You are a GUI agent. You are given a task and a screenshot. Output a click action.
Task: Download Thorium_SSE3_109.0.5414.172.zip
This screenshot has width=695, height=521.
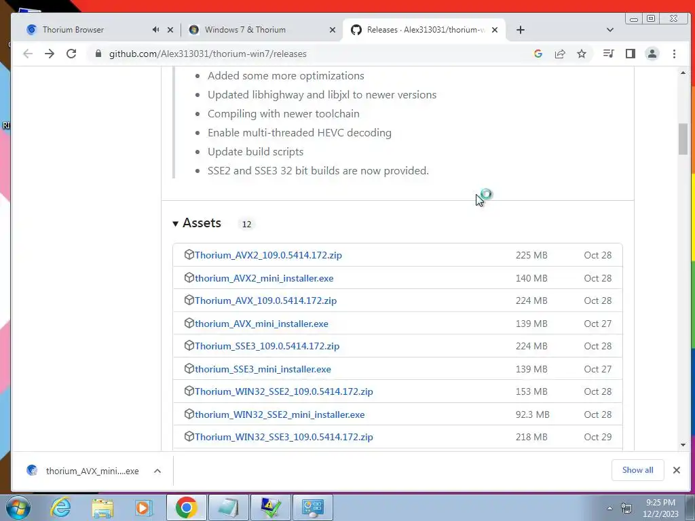(x=267, y=346)
